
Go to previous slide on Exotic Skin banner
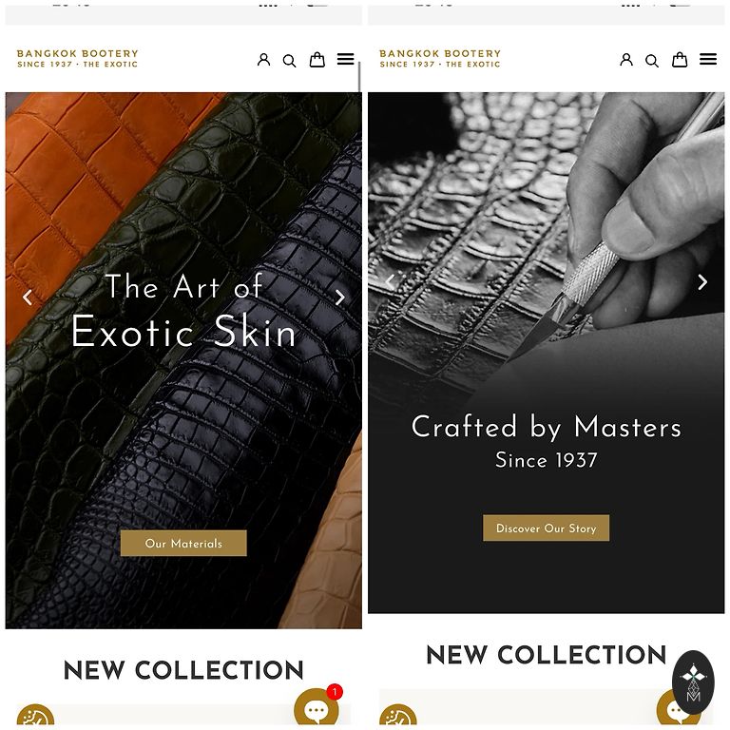pos(28,297)
